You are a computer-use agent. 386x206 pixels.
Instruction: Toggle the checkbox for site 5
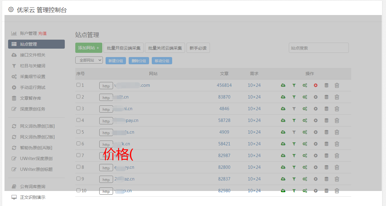point(78,132)
